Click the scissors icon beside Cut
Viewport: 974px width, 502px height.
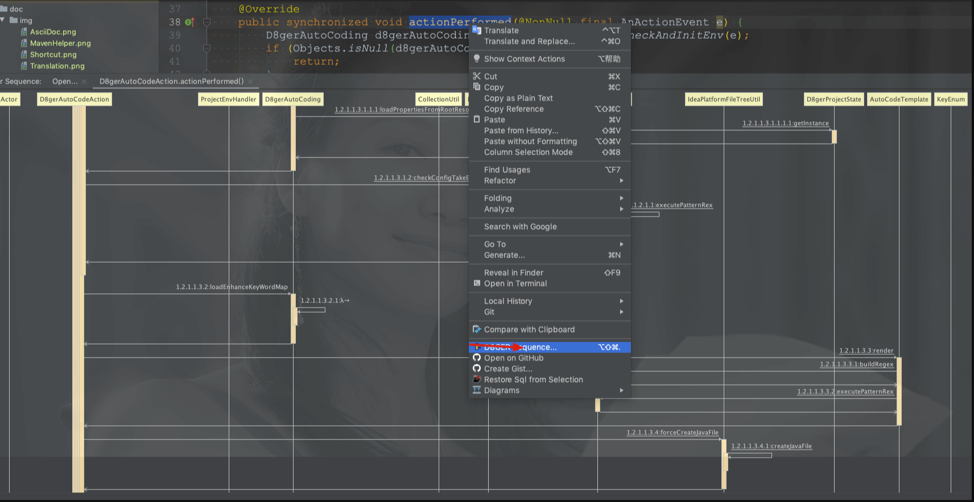pos(477,76)
